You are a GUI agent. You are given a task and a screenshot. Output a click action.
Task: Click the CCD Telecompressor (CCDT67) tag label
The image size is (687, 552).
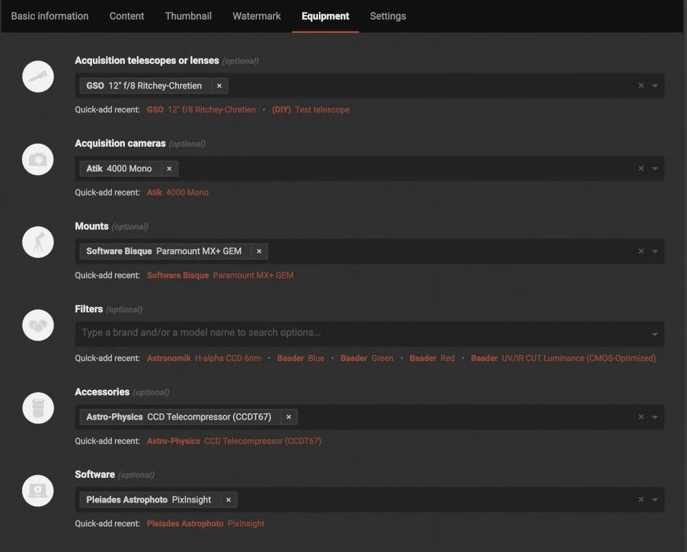179,417
